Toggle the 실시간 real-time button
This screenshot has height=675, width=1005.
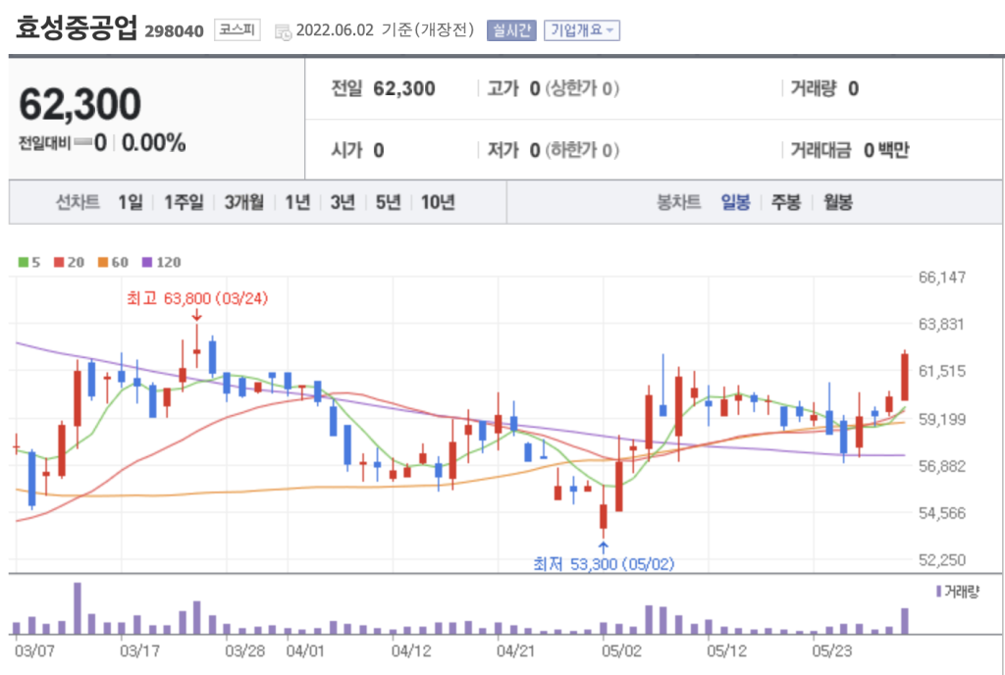click(511, 30)
